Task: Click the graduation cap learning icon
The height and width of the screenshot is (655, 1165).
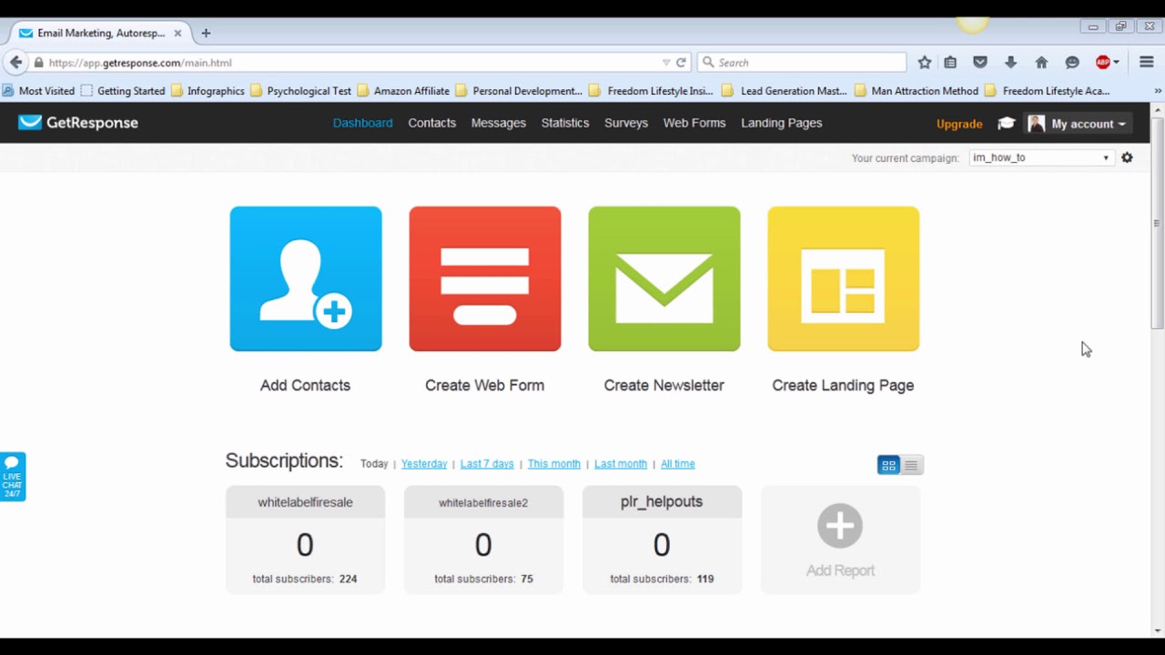Action: point(1006,124)
